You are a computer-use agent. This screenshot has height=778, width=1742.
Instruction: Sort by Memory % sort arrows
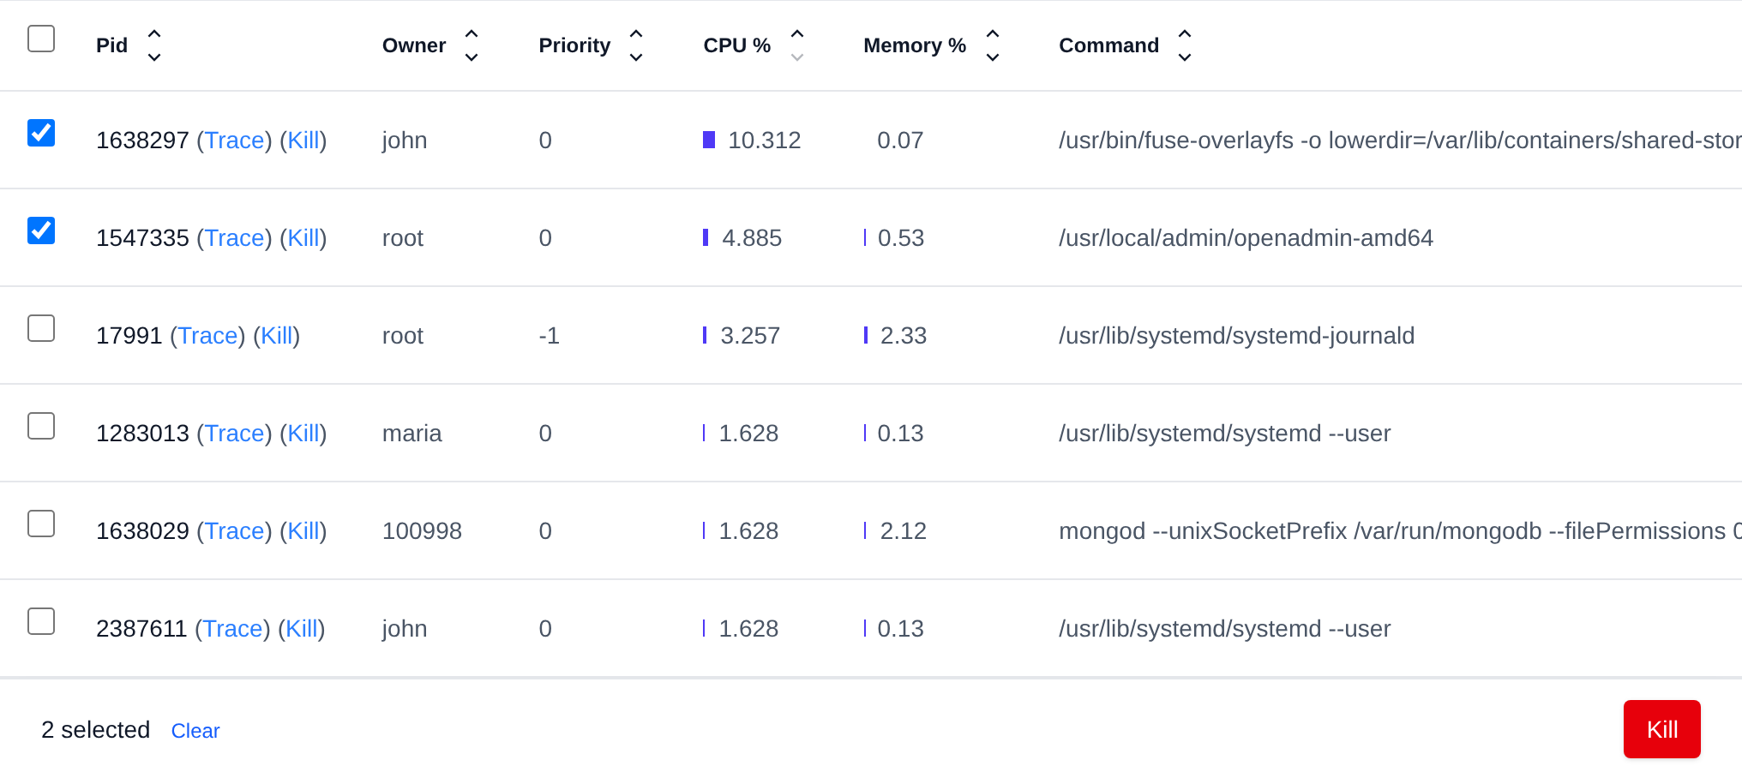pyautogui.click(x=993, y=45)
